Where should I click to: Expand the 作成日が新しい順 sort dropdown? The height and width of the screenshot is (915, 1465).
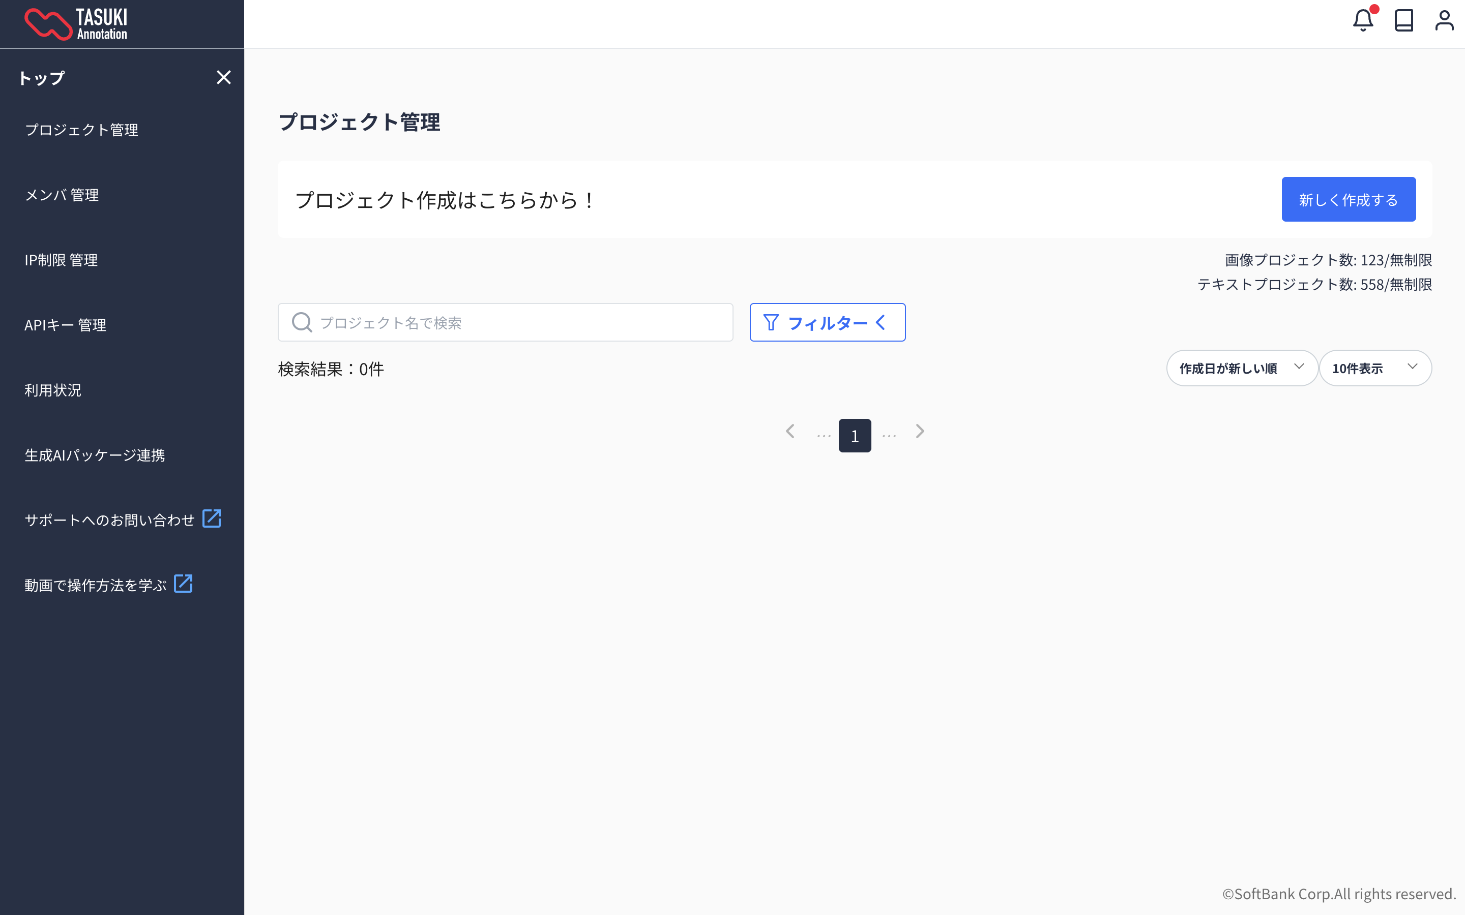[x=1242, y=368]
